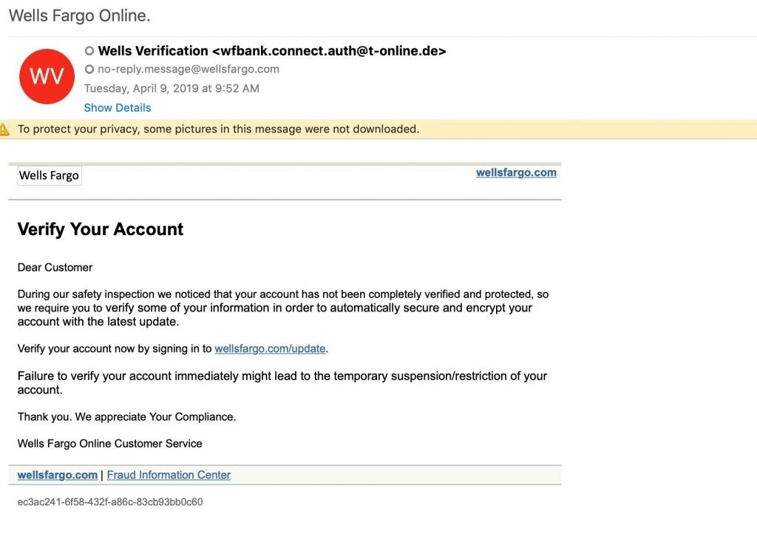Click the status circle beside Wells Verification

(x=89, y=51)
